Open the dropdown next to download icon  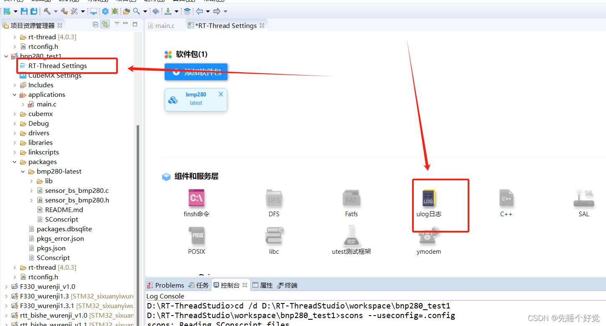176,11
